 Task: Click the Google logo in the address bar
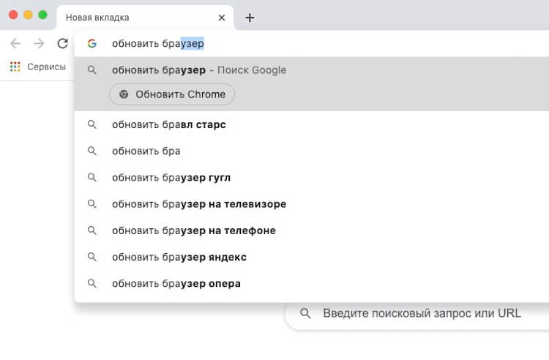tap(92, 43)
